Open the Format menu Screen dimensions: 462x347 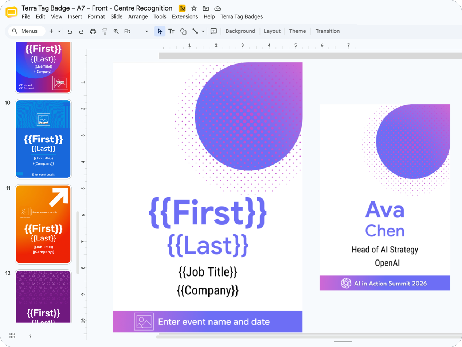click(x=96, y=17)
